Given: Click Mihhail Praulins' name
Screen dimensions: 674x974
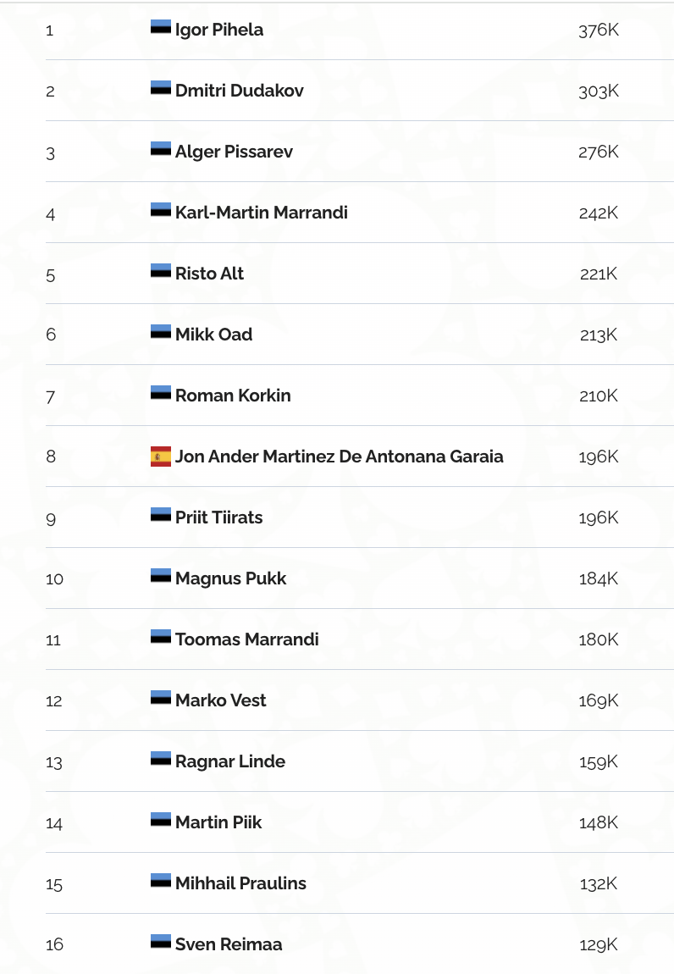Looking at the screenshot, I should point(240,883).
